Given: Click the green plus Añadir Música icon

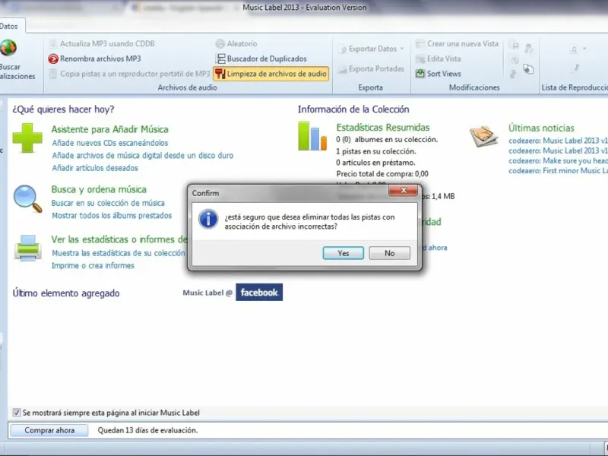Looking at the screenshot, I should click(x=27, y=138).
